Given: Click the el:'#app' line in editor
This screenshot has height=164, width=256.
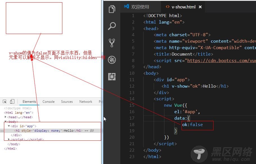Looking at the screenshot, I should tap(187, 111).
